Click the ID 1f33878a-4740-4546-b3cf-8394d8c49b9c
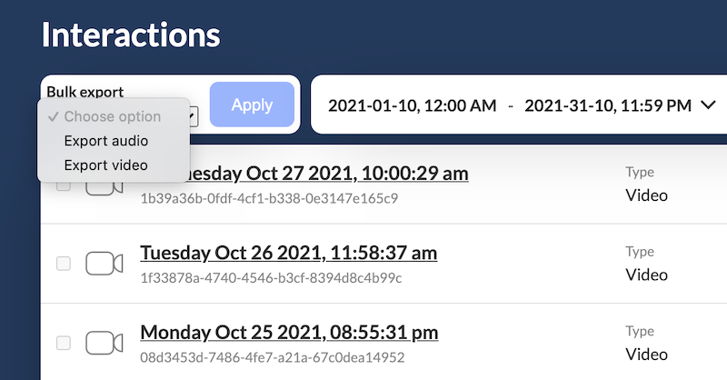The width and height of the screenshot is (727, 380). click(271, 277)
